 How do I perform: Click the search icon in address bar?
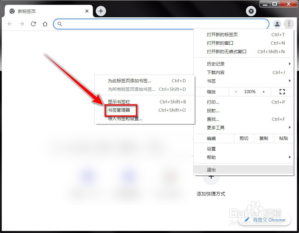click(60, 24)
